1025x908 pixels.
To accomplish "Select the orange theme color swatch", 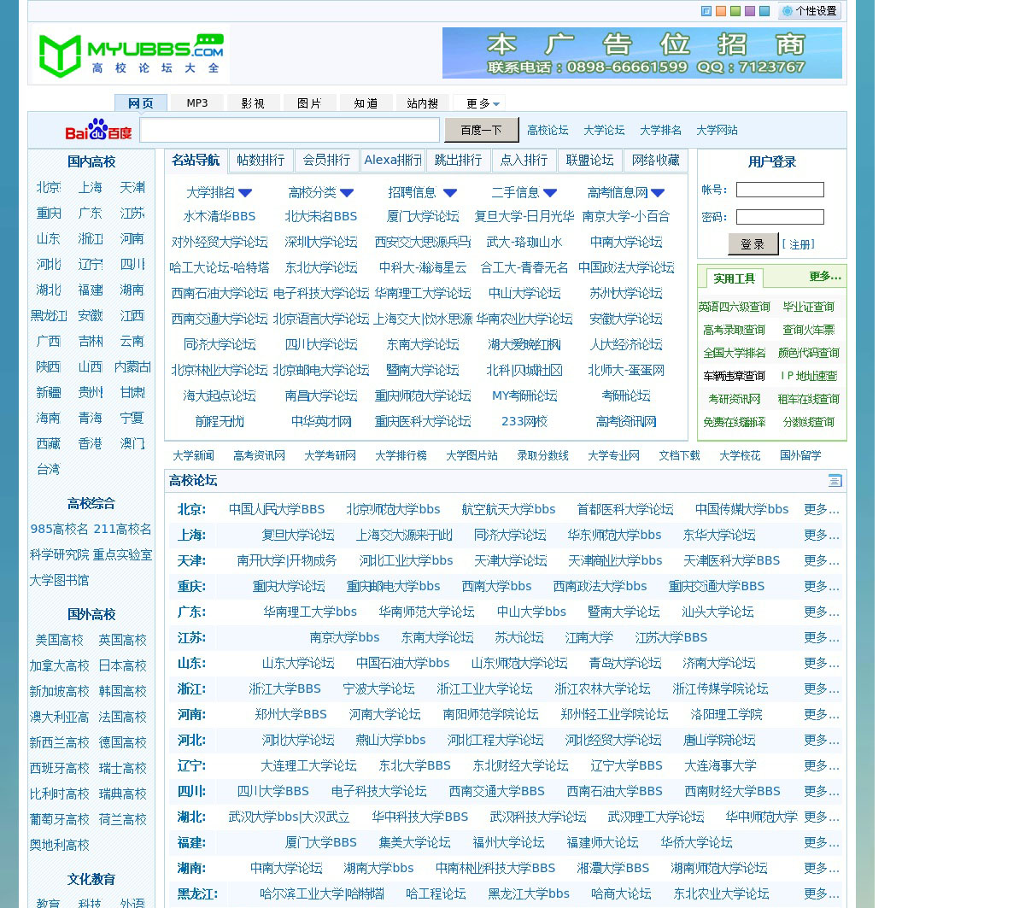I will (x=721, y=11).
